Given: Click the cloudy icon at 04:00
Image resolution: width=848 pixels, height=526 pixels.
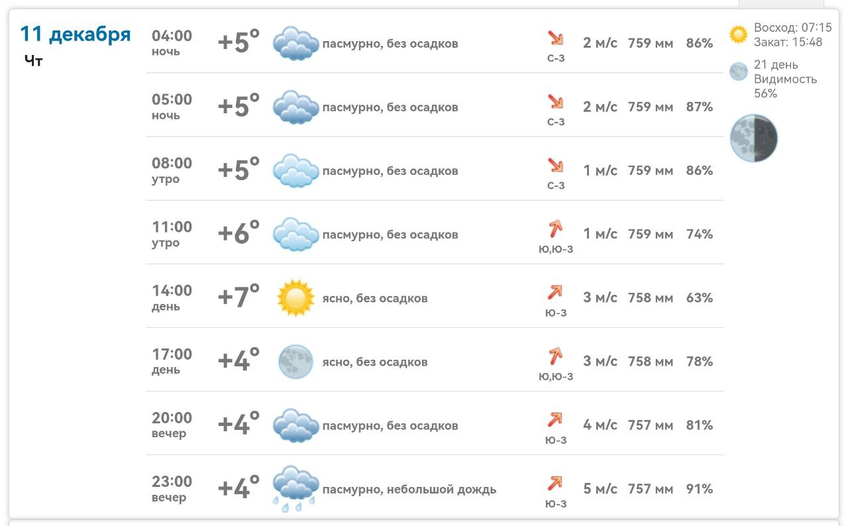Looking at the screenshot, I should (x=295, y=44).
